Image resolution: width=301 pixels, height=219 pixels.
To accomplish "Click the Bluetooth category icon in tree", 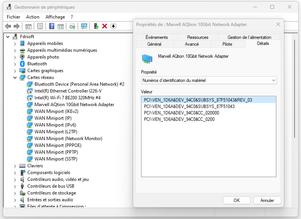I will 22,64.
